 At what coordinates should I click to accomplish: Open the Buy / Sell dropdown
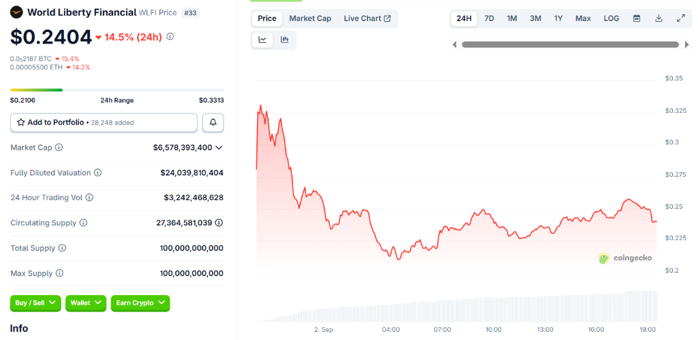[35, 303]
